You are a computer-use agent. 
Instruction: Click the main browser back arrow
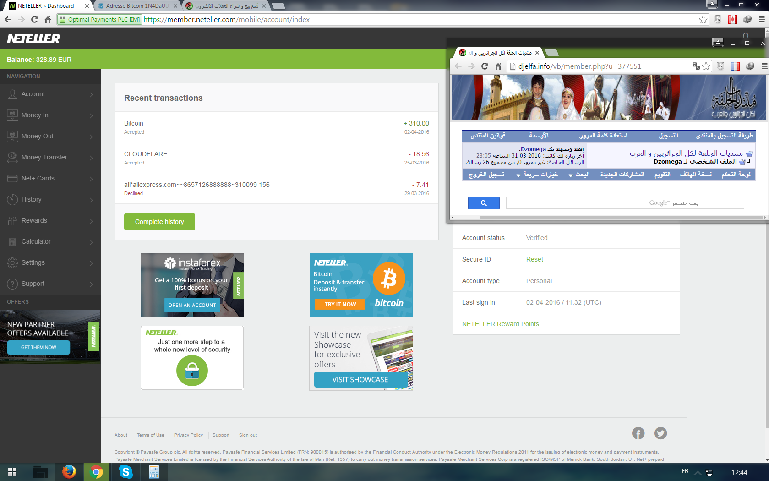pos(8,19)
